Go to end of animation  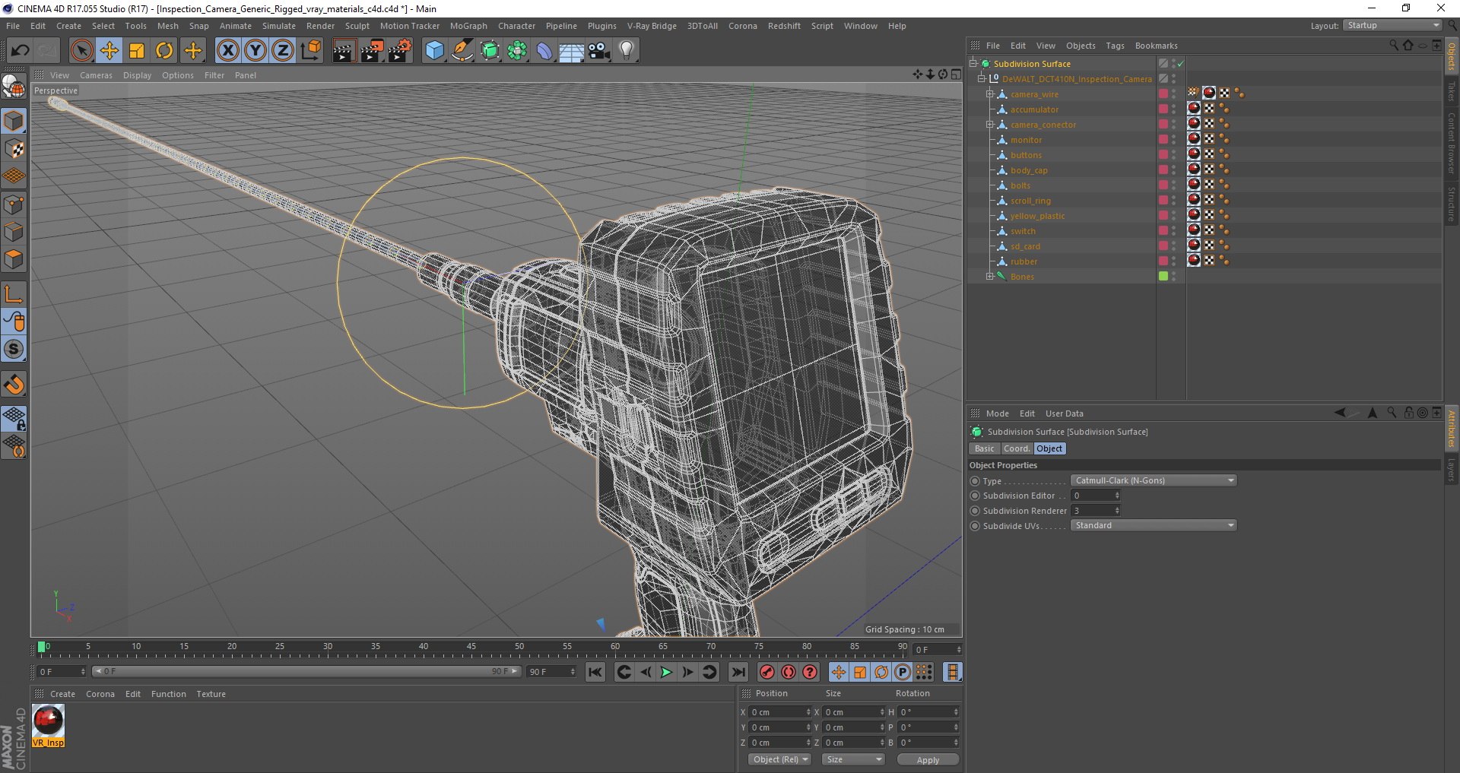[738, 672]
